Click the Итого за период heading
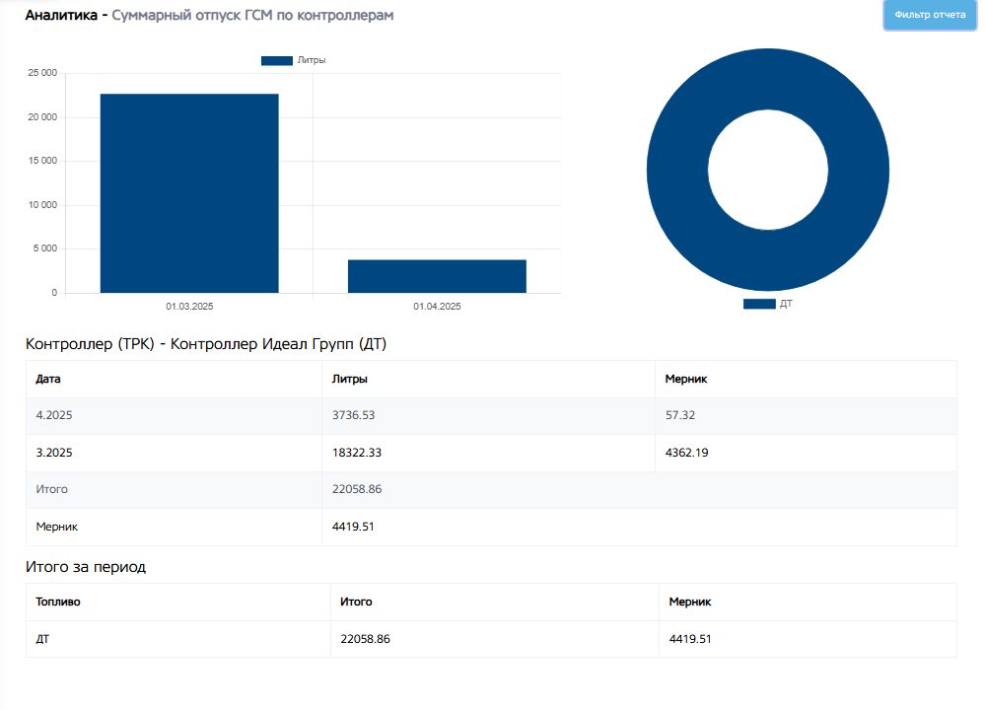The image size is (985, 710). [x=86, y=567]
